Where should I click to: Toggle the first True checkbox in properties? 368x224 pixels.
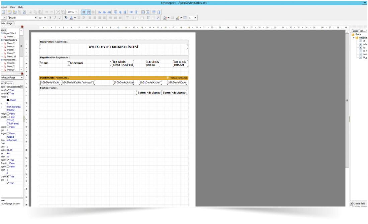[8, 90]
